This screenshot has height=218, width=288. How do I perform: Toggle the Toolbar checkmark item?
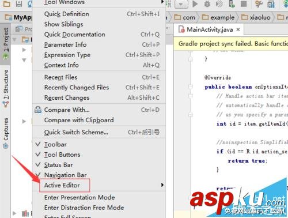tap(99, 144)
